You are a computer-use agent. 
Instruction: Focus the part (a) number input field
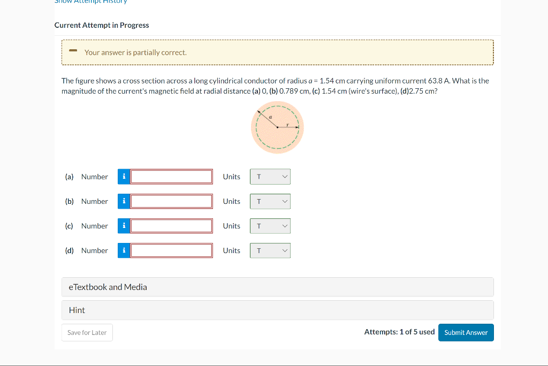[171, 177]
